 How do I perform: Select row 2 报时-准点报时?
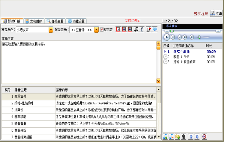click(x=79, y=103)
